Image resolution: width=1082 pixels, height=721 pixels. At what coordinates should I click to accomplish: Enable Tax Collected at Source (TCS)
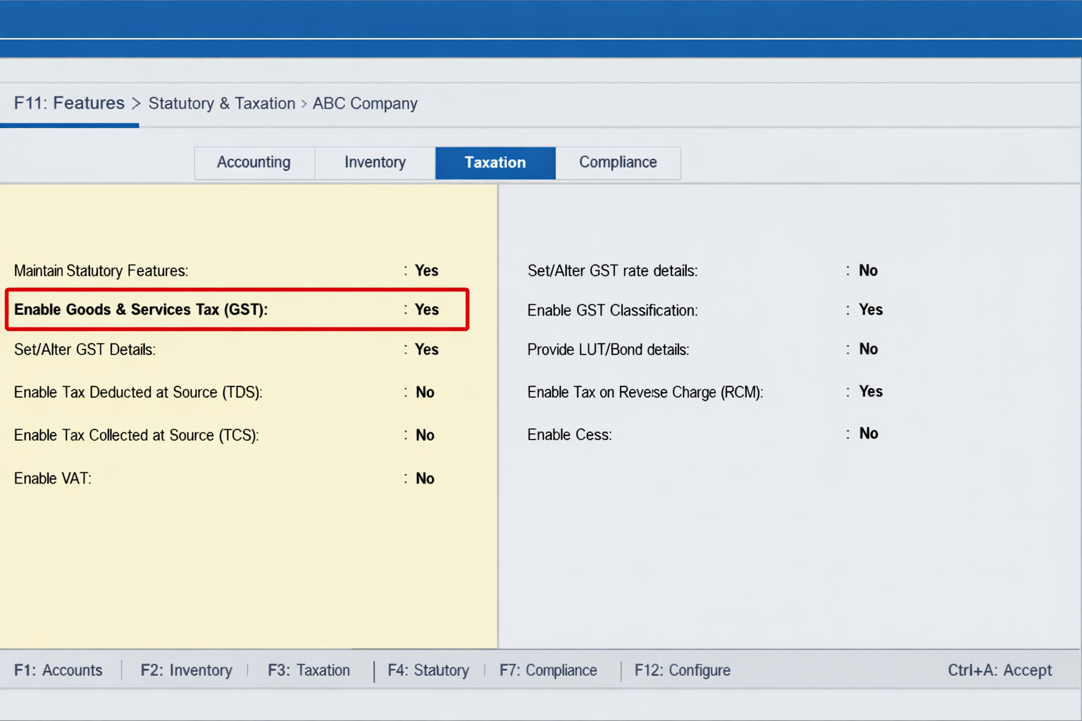425,435
